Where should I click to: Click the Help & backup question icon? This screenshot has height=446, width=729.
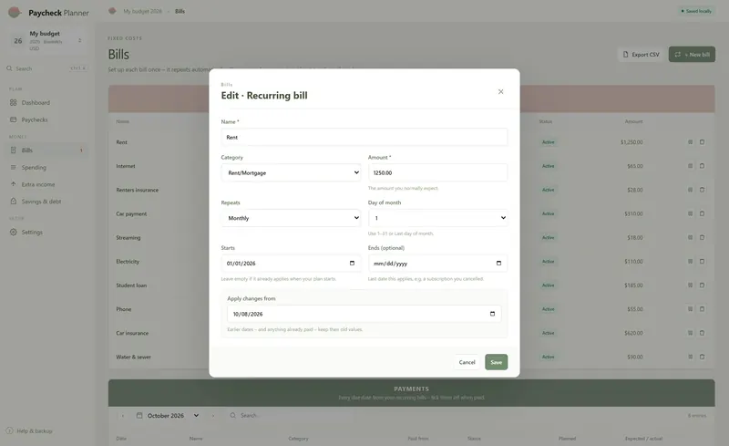(9, 430)
